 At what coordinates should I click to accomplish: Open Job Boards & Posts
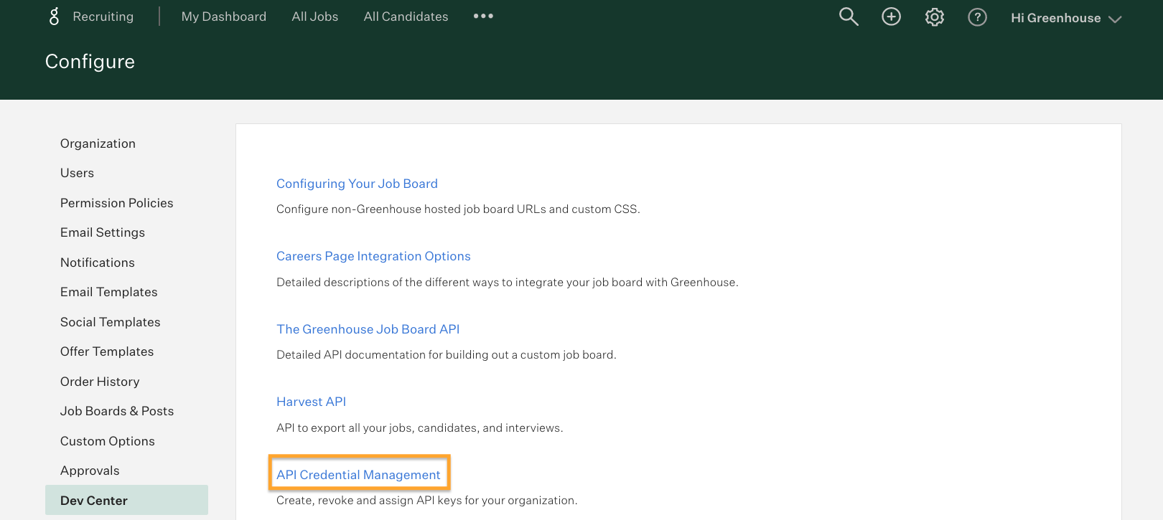117,411
